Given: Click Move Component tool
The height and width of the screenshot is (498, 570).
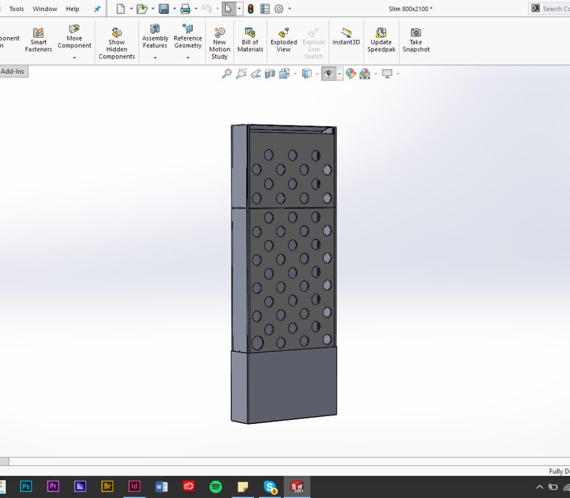Looking at the screenshot, I should [x=74, y=37].
